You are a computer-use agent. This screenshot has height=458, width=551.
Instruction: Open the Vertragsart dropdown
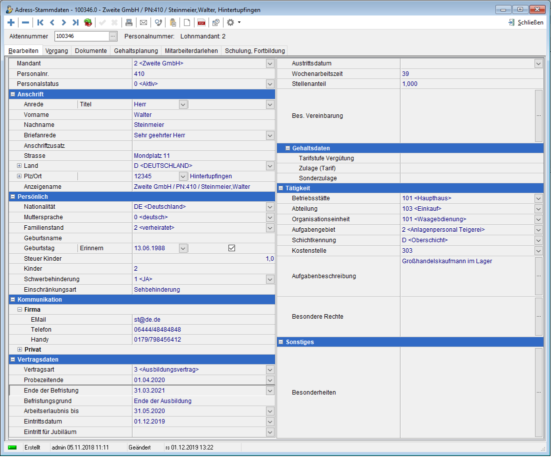(x=270, y=370)
